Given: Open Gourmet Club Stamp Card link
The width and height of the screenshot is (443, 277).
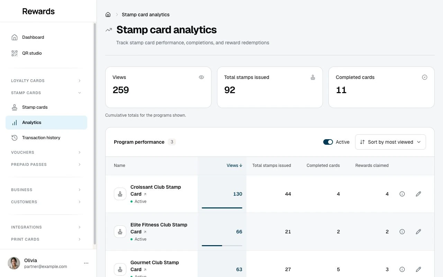Looking at the screenshot, I should click(x=155, y=266).
